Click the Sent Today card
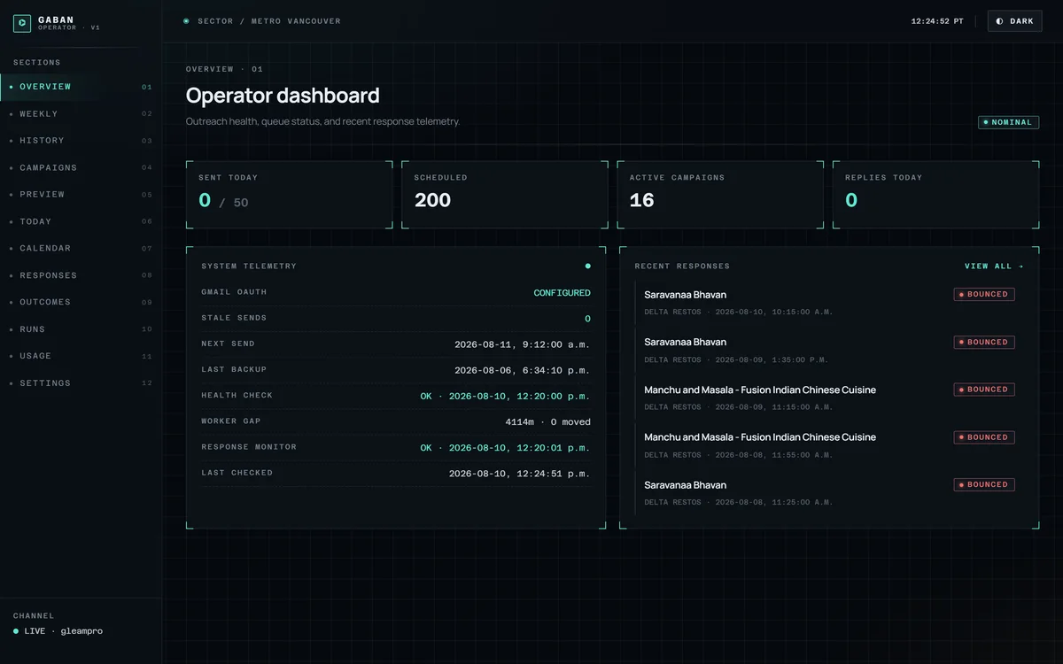1063x664 pixels. coord(289,195)
